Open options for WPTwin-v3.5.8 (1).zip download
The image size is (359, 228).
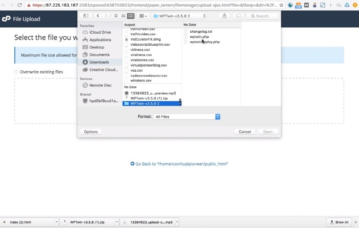[x=117, y=222]
